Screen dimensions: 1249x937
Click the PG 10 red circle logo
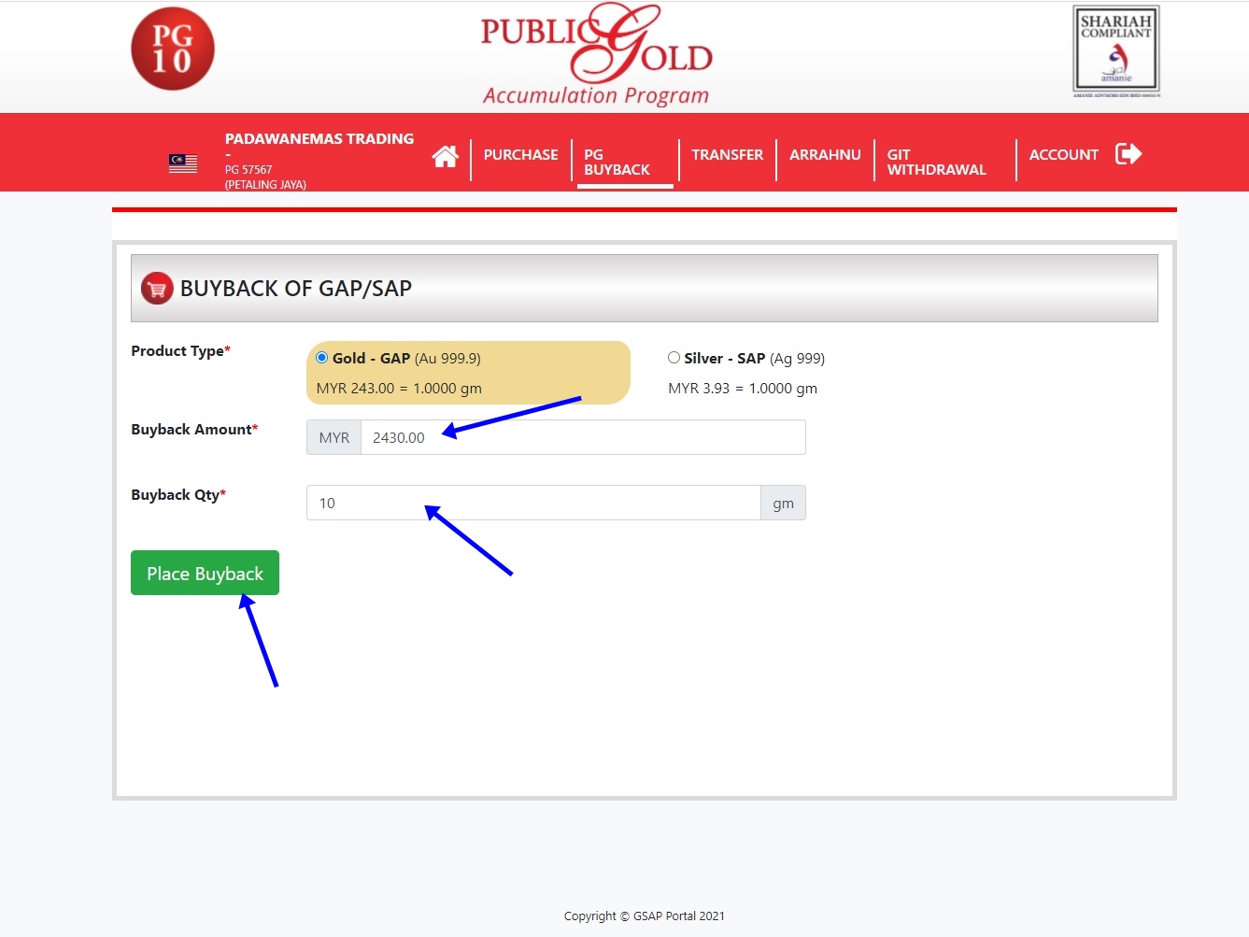(173, 49)
